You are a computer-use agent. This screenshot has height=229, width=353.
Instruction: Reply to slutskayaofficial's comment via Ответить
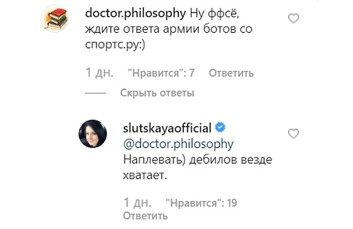tap(146, 215)
